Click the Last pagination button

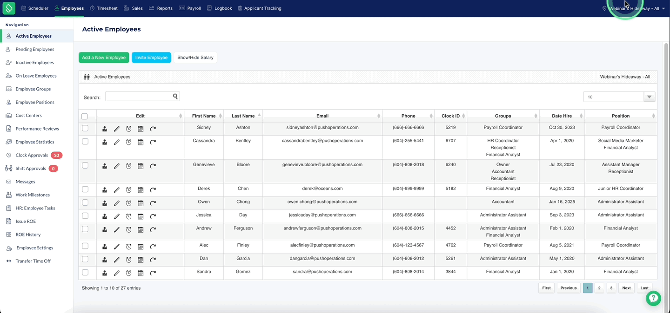(644, 288)
